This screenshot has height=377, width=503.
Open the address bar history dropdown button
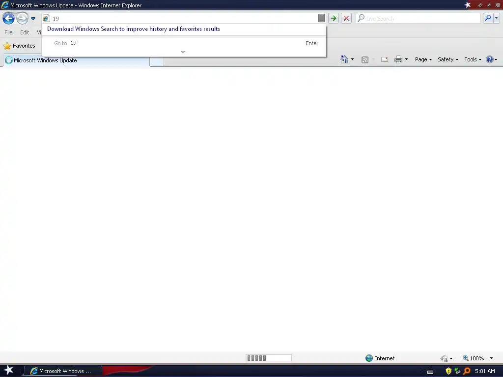pyautogui.click(x=321, y=18)
